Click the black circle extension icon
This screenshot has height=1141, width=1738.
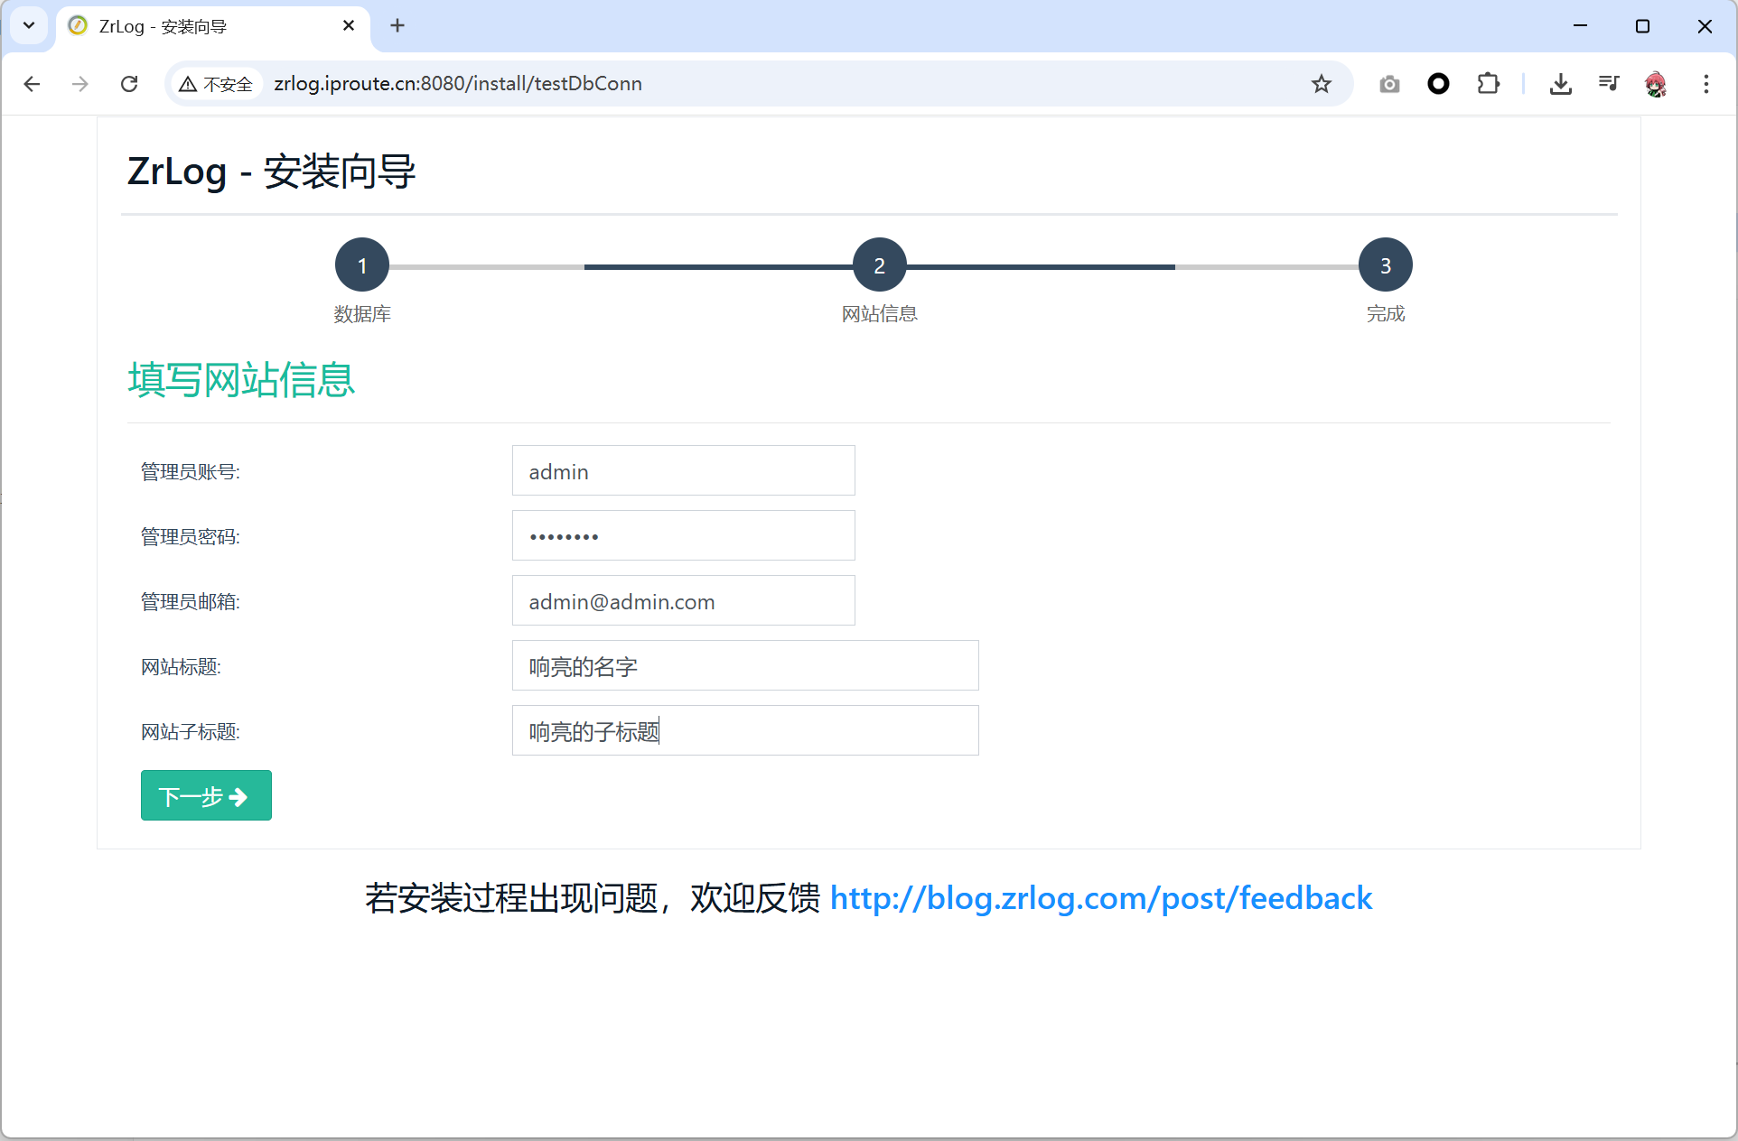click(x=1438, y=84)
